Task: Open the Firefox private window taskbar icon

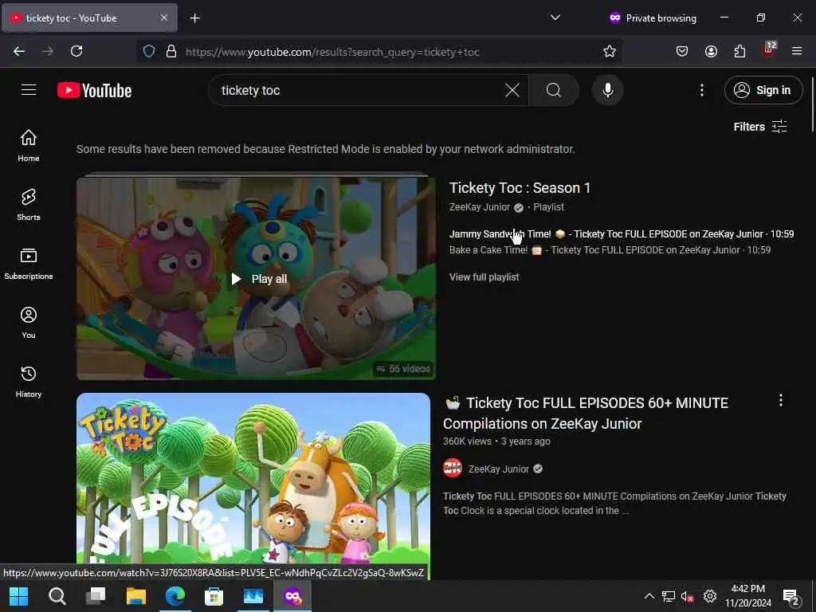Action: (x=292, y=596)
